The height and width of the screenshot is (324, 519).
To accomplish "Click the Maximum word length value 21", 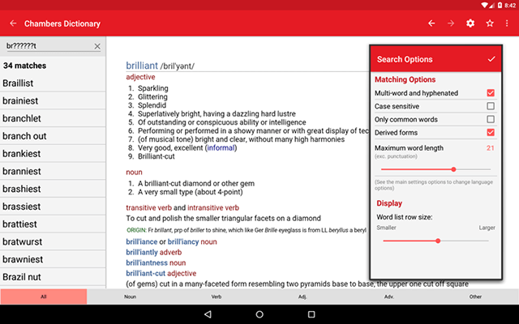I will 490,147.
